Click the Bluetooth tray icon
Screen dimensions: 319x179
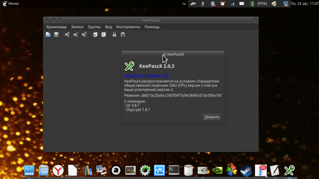[213, 3]
